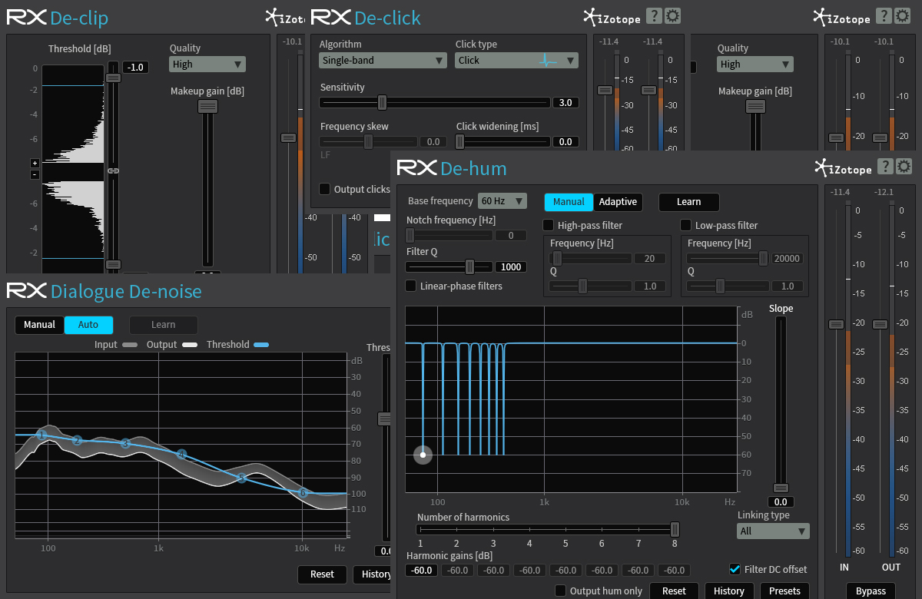Click the chain link icon on De-clip threshold
This screenshot has width=922, height=599.
(x=113, y=172)
